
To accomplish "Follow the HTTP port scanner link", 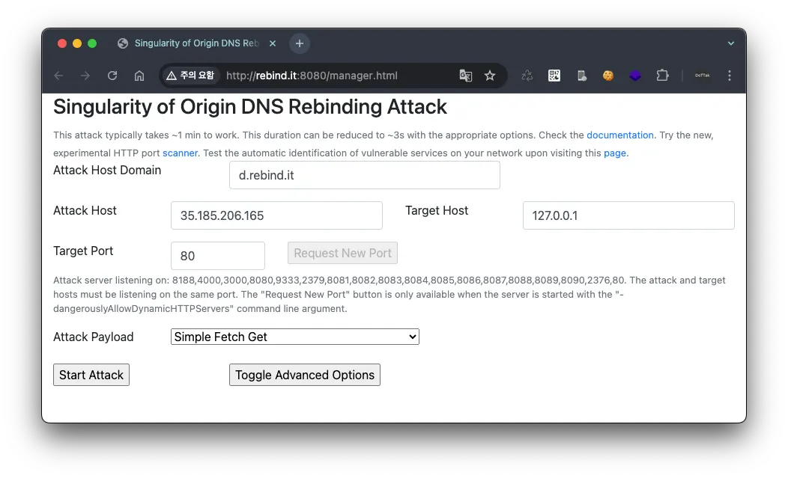I will [x=180, y=153].
